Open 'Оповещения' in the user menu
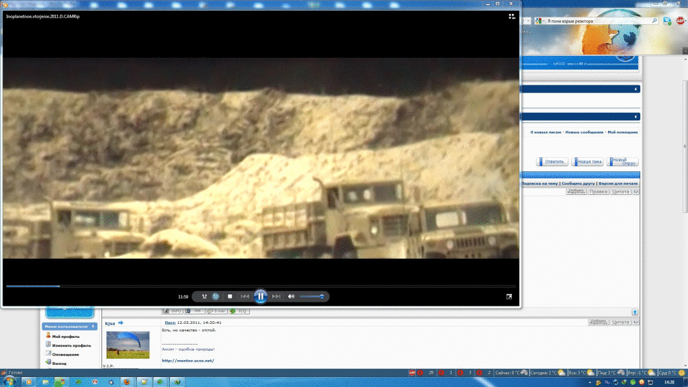 coord(65,355)
